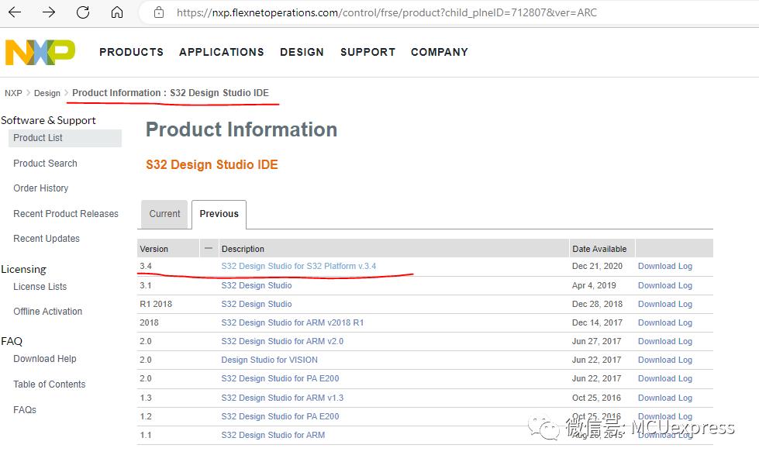Open S32 Design Studio for ARM v1.3
The image size is (759, 462).
[282, 398]
